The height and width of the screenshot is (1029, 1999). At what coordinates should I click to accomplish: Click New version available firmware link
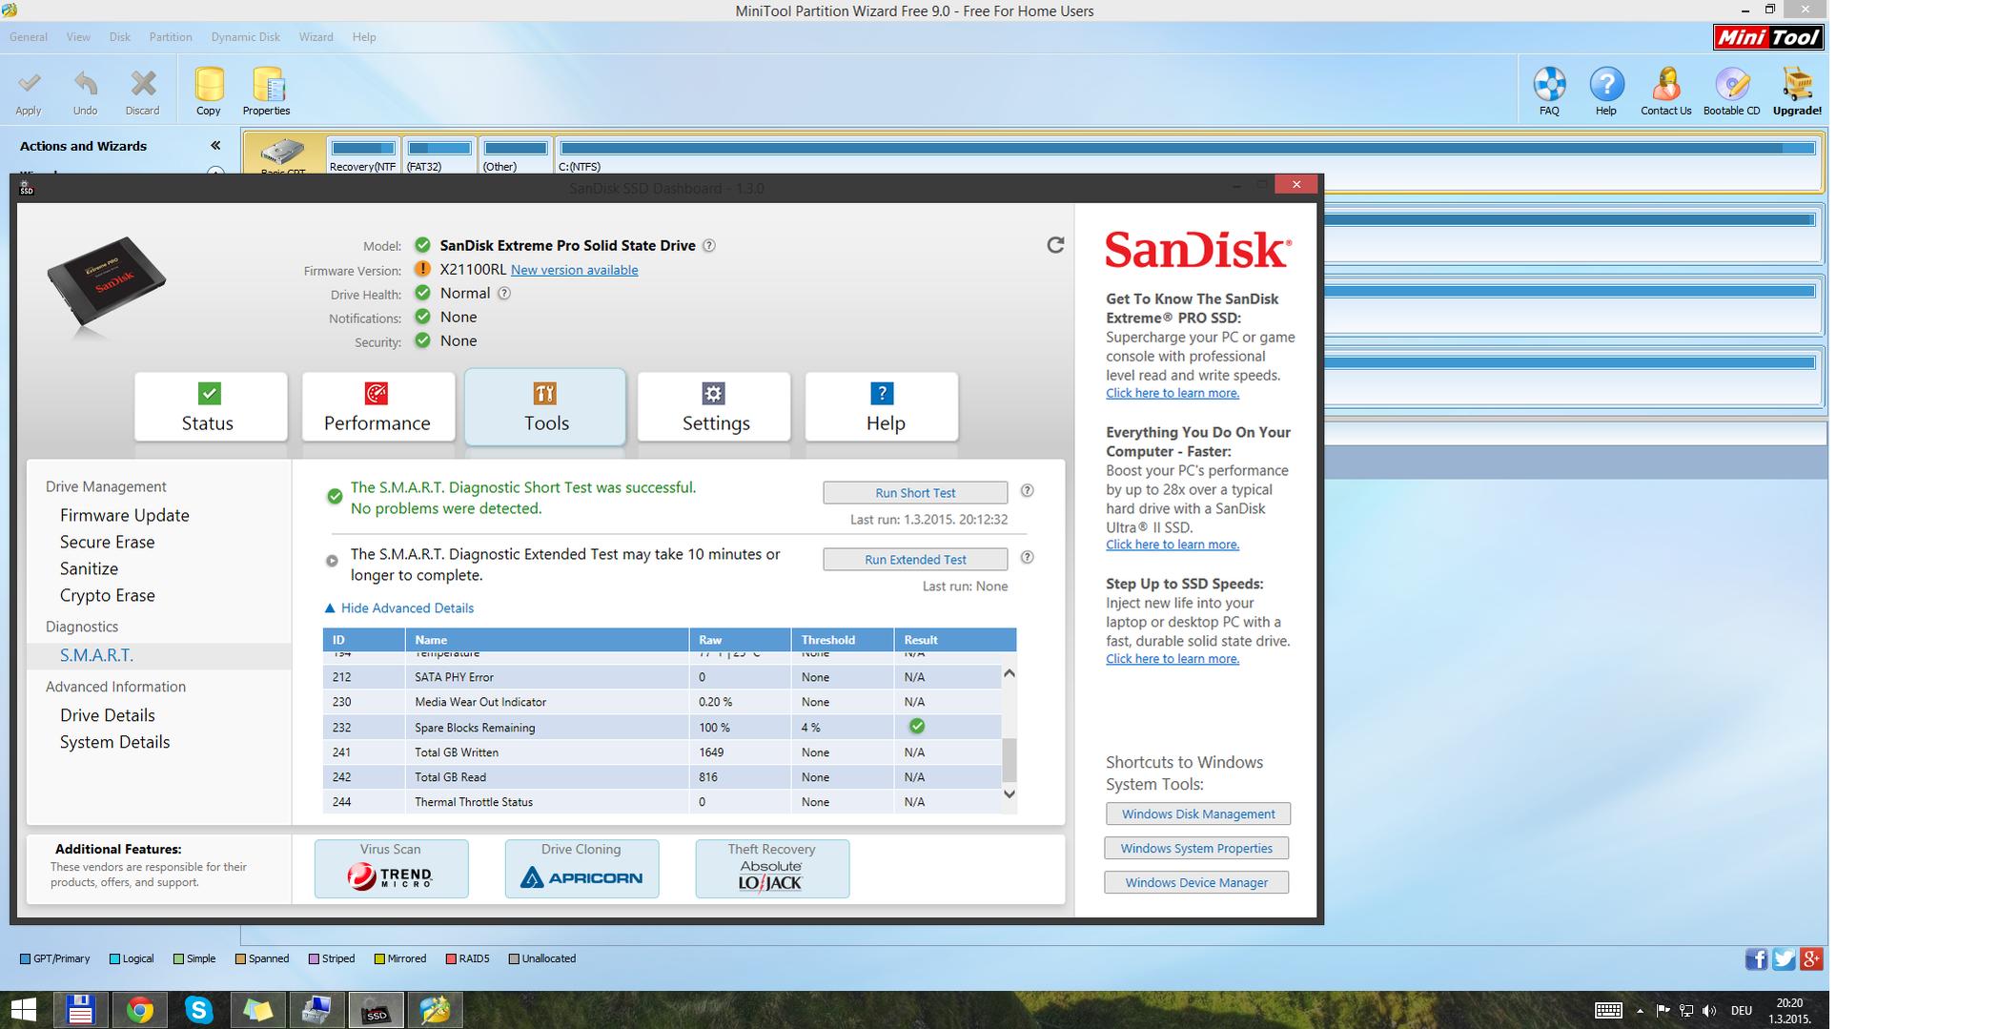575,270
